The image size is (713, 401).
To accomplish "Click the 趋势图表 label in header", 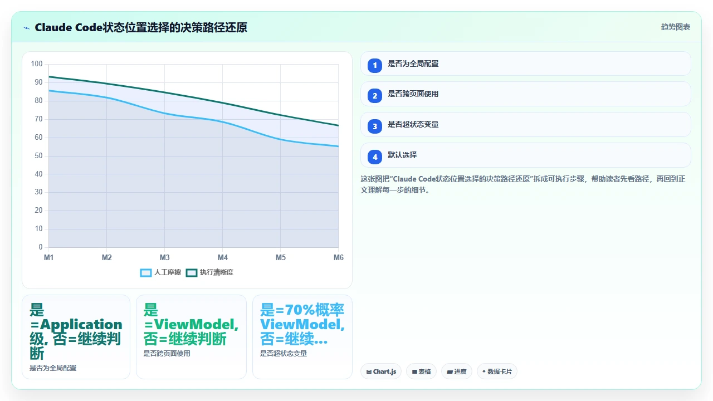I will point(676,27).
